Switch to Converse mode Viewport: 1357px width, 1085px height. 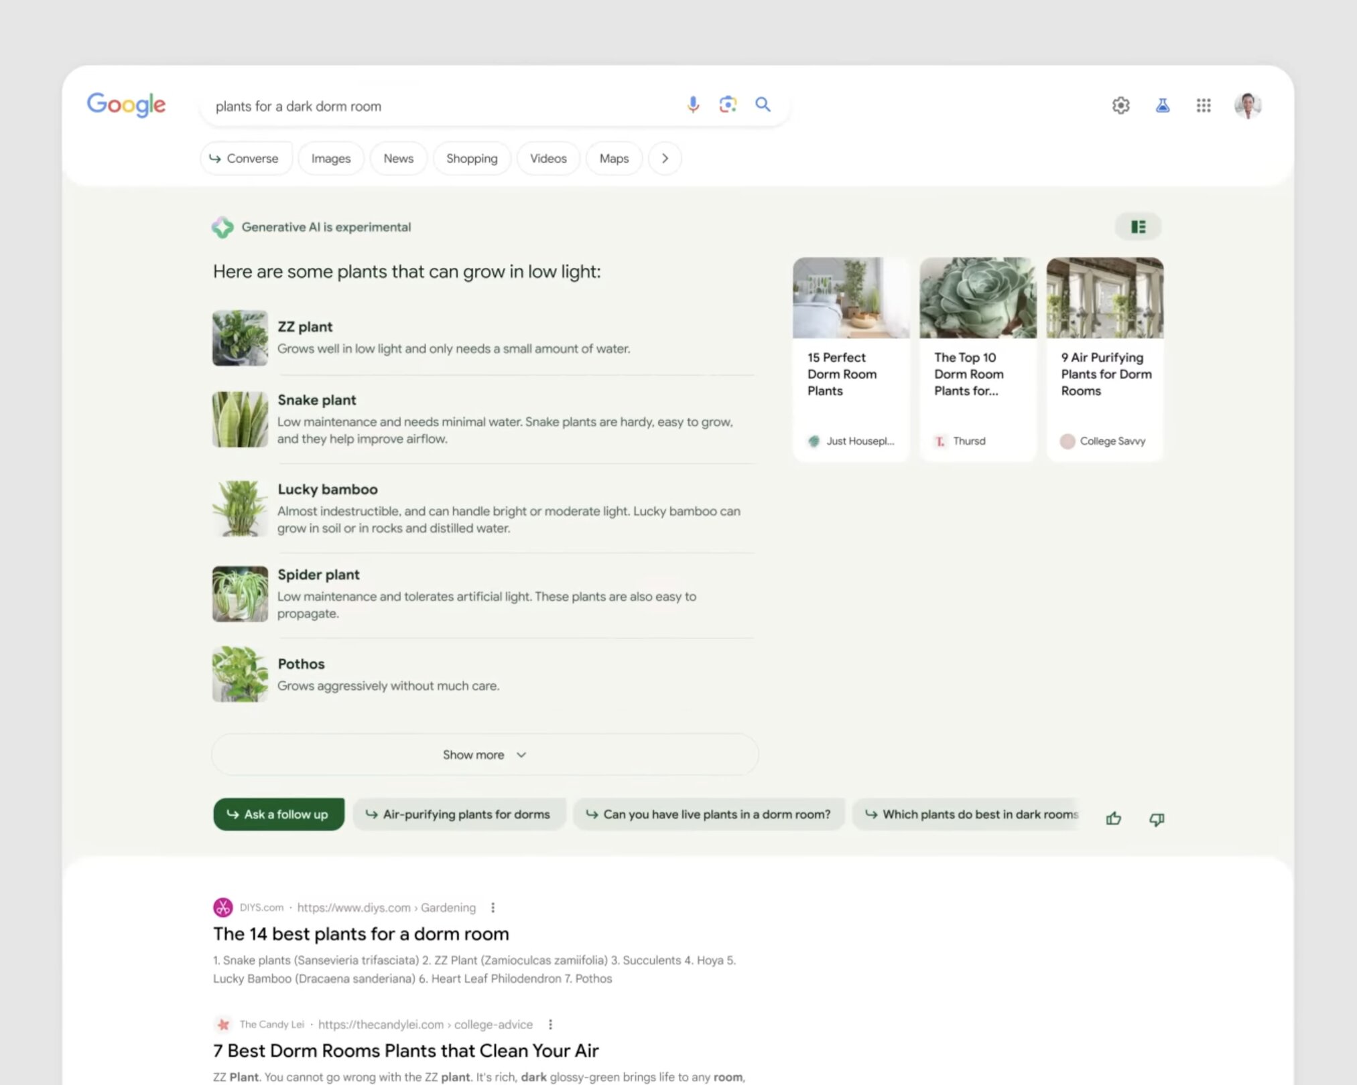pos(245,159)
